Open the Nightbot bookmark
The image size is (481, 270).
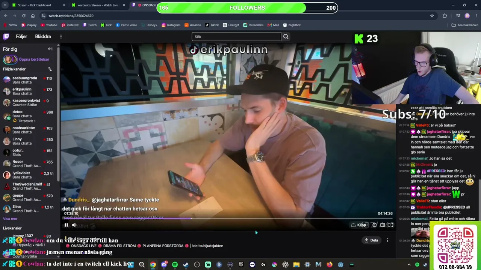click(292, 25)
